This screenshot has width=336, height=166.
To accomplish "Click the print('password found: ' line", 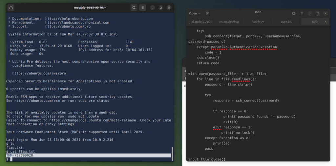I will [259, 117].
